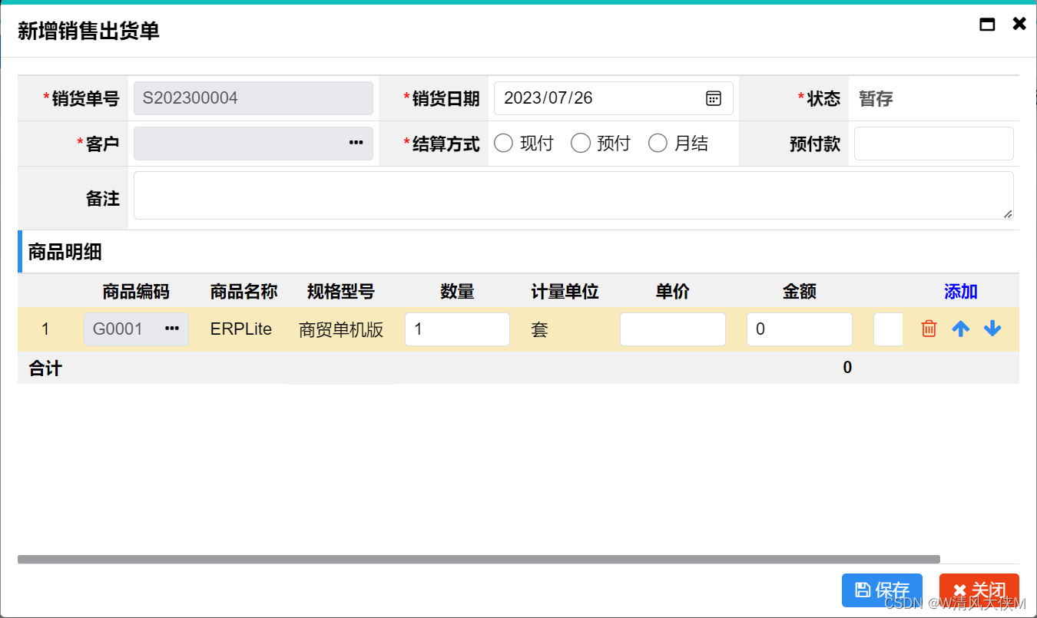Screen dimensions: 1037x618
Task: Focus the 销货单号 field S202300004
Action: [253, 98]
